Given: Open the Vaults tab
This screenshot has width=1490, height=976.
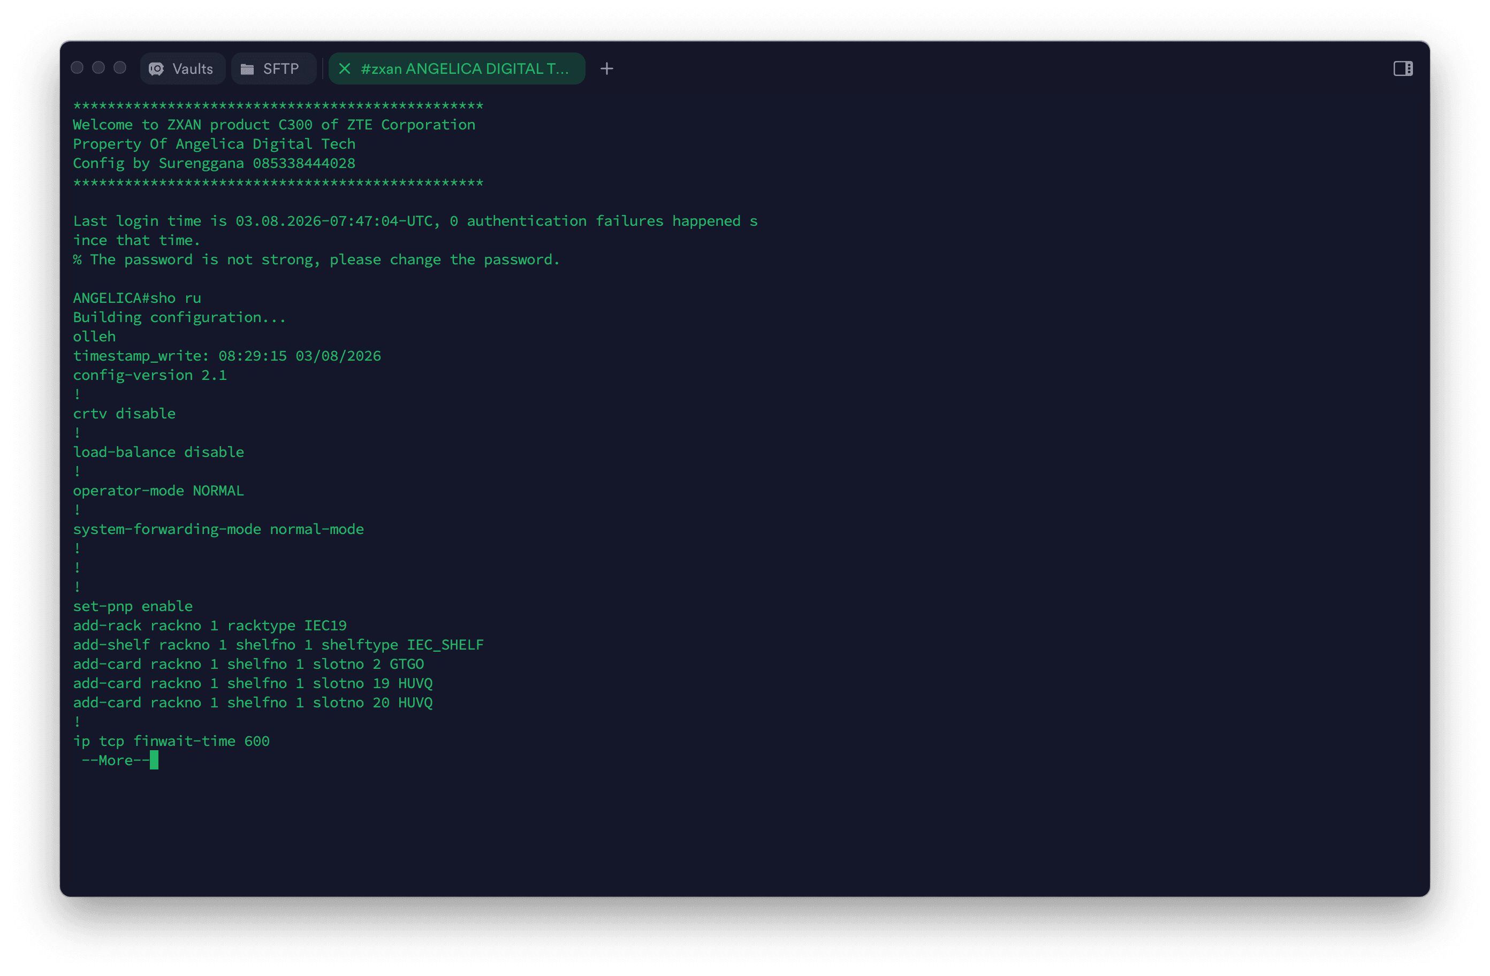Looking at the screenshot, I should (x=192, y=69).
